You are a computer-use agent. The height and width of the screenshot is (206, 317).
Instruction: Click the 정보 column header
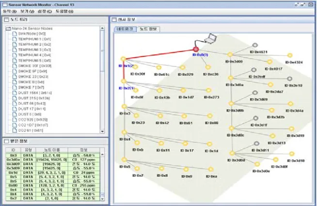pos(83,150)
